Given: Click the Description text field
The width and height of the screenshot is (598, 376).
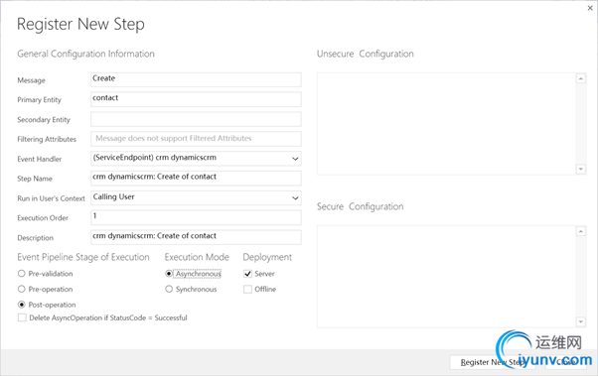Looking at the screenshot, I should pyautogui.click(x=196, y=237).
